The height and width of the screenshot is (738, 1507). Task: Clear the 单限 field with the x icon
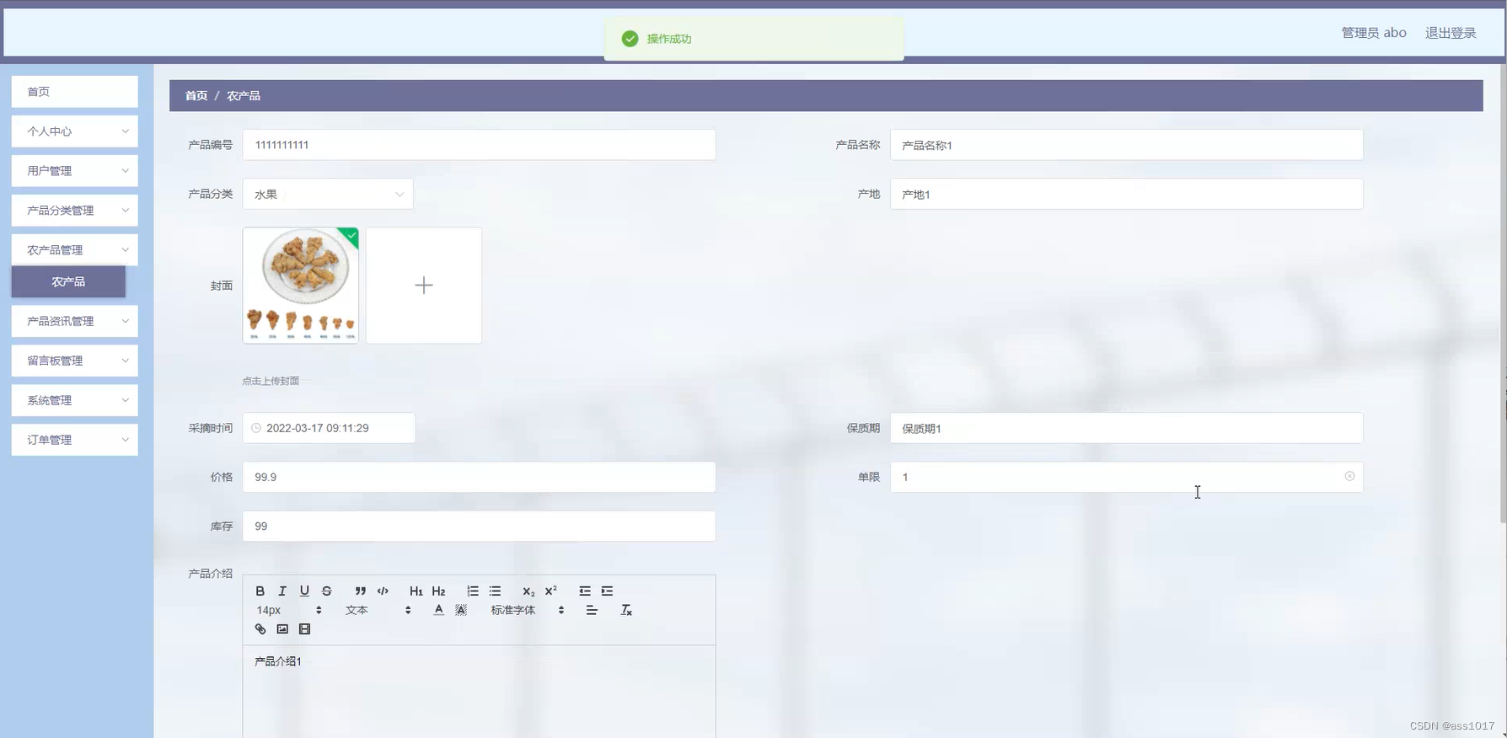click(x=1349, y=476)
